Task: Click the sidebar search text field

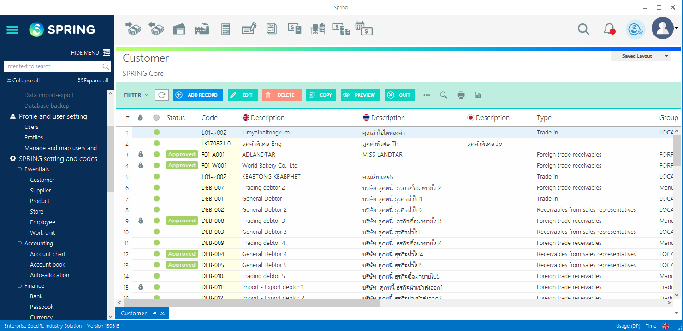Action: [53, 66]
